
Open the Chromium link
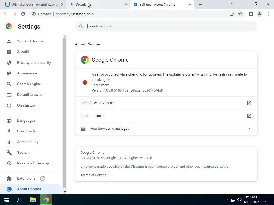139,167
